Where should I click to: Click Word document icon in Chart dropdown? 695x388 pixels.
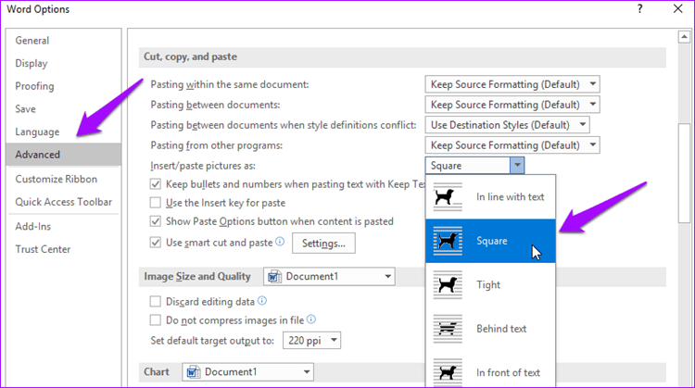pos(194,372)
